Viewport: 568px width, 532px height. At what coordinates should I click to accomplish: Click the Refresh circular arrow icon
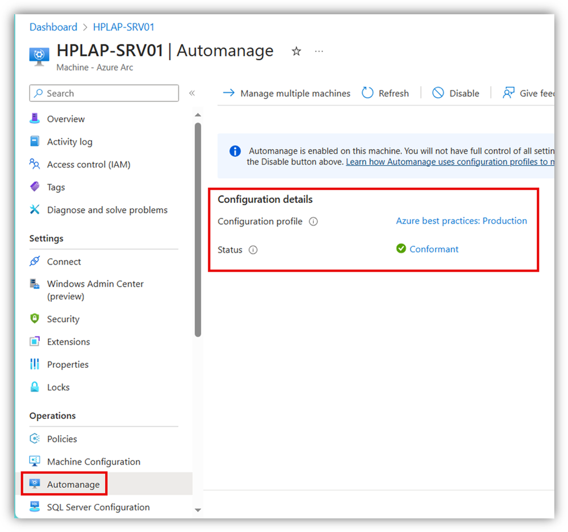click(367, 93)
